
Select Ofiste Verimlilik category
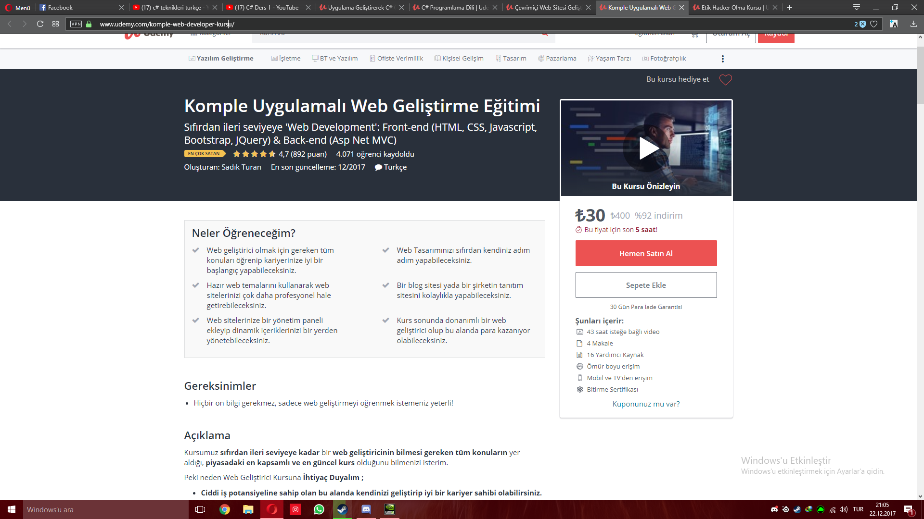[x=397, y=59]
